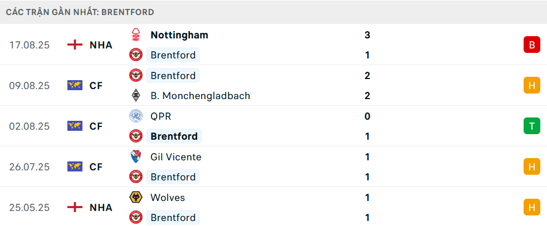This screenshot has width=547, height=226.
Task: Click the CF competition label for 02.08.25
Action: click(96, 126)
